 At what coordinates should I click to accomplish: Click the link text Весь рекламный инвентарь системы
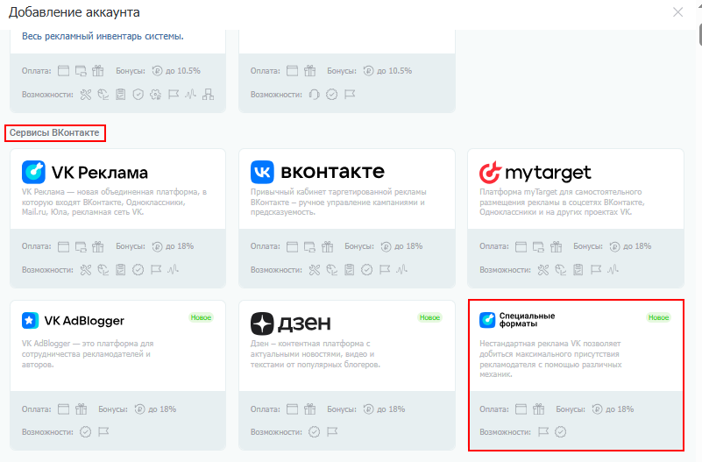[x=103, y=36]
